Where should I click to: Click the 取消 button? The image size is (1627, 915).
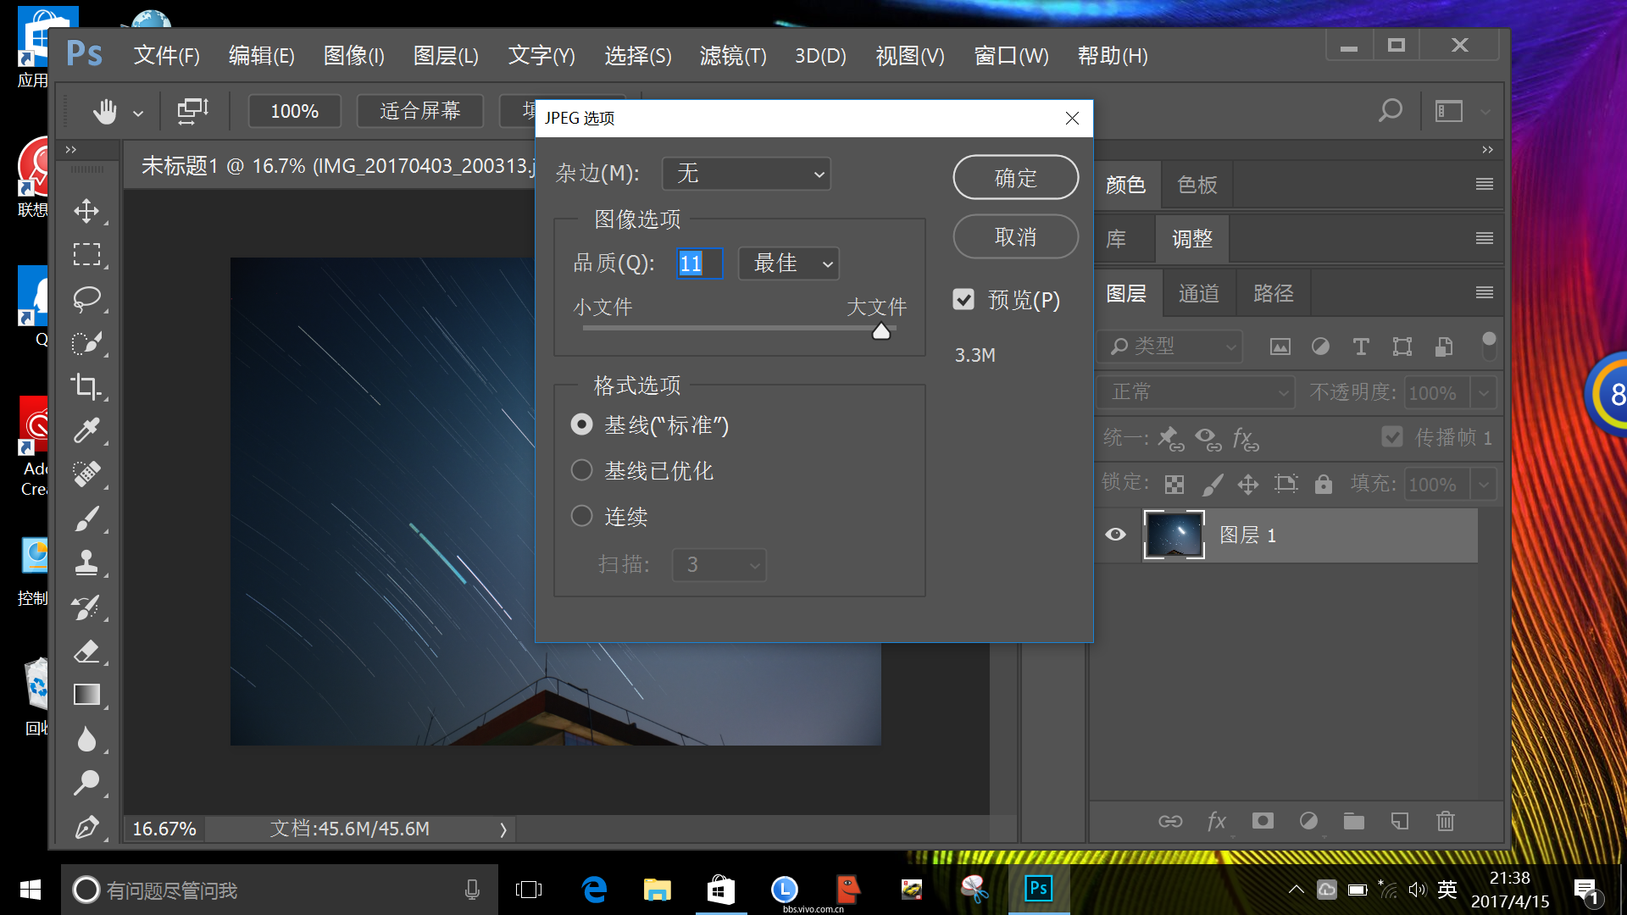pos(1016,236)
